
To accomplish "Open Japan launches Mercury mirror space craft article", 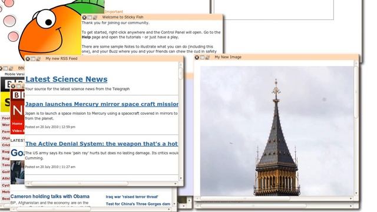I will [102, 104].
